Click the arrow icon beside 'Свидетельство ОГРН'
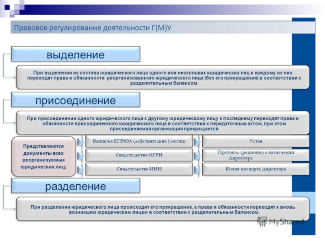 (80, 156)
